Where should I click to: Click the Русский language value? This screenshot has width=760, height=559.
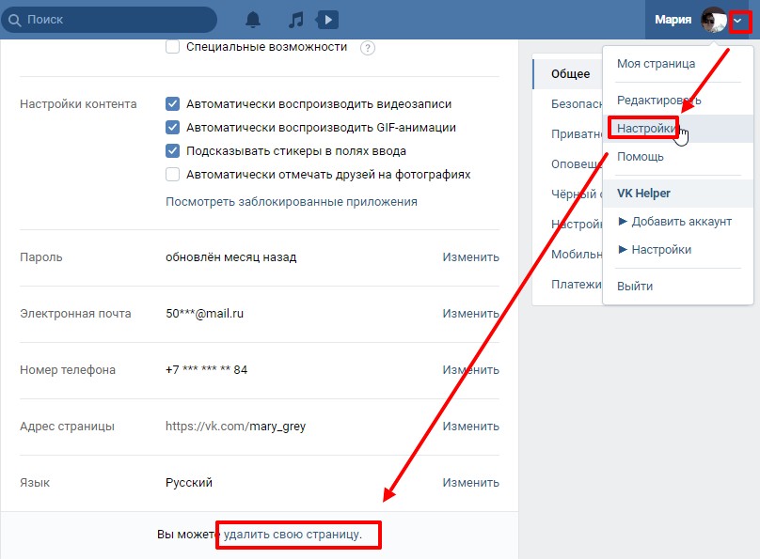pyautogui.click(x=189, y=483)
